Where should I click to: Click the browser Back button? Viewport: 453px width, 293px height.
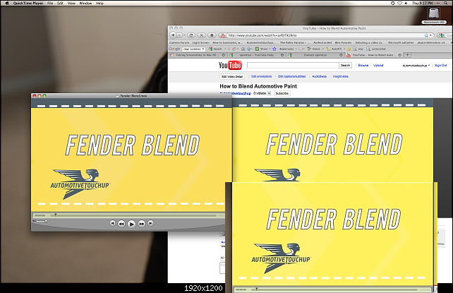173,35
